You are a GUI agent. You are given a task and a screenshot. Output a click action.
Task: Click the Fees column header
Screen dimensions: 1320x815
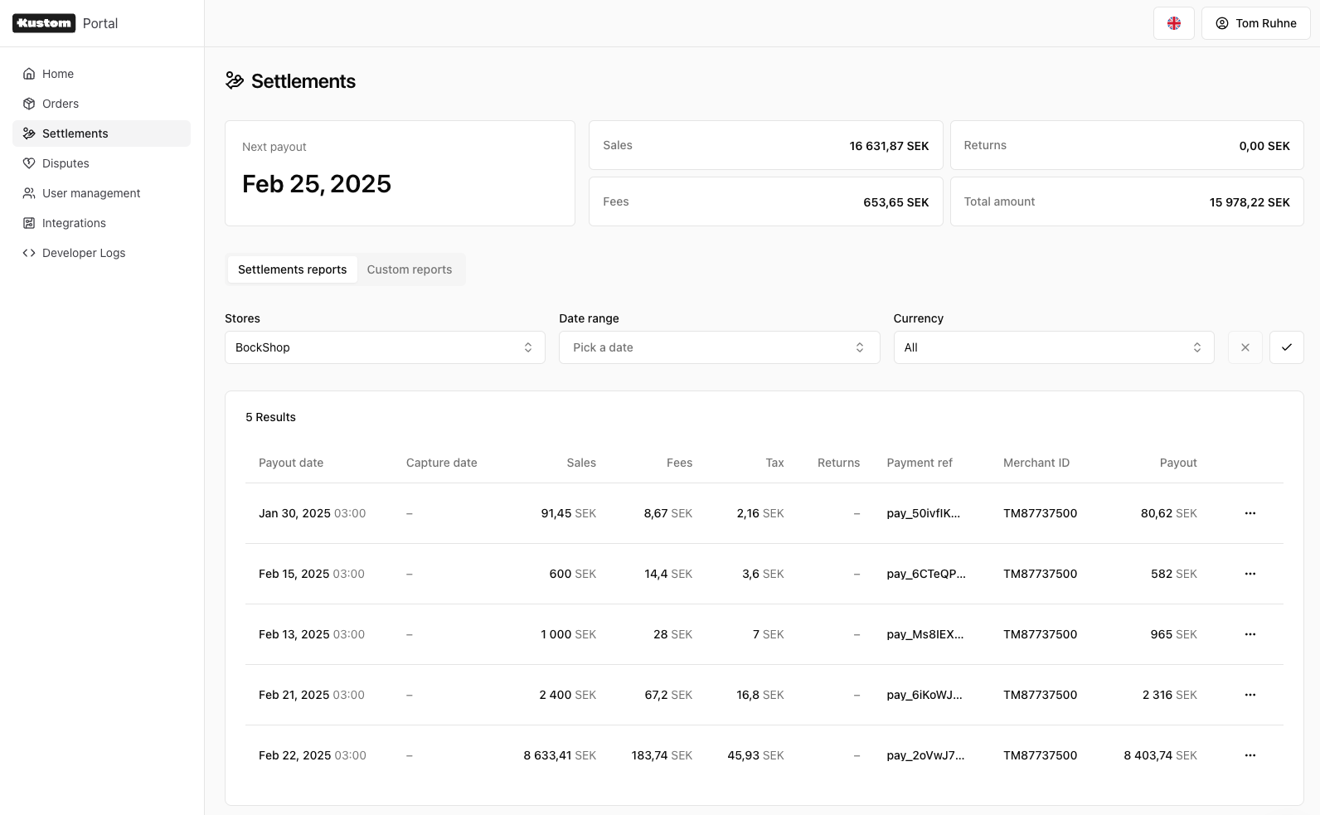point(679,463)
